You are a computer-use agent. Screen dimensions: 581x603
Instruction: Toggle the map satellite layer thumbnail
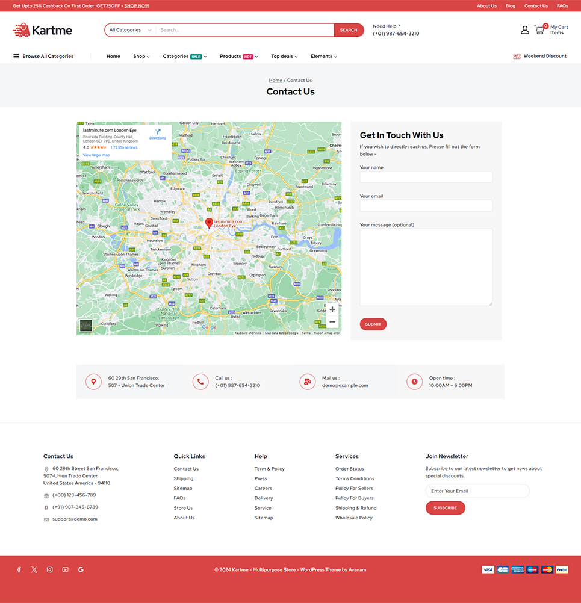coord(86,326)
